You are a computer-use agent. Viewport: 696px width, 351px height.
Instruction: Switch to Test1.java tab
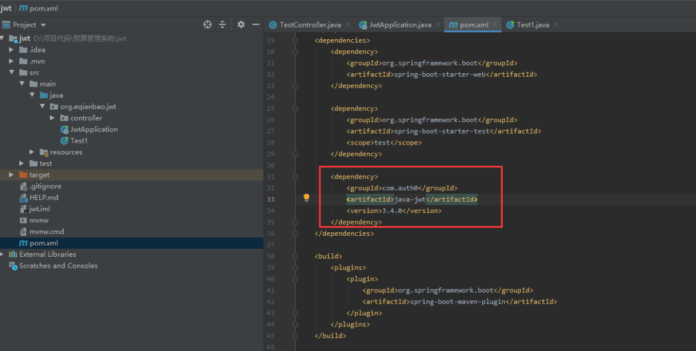click(533, 25)
